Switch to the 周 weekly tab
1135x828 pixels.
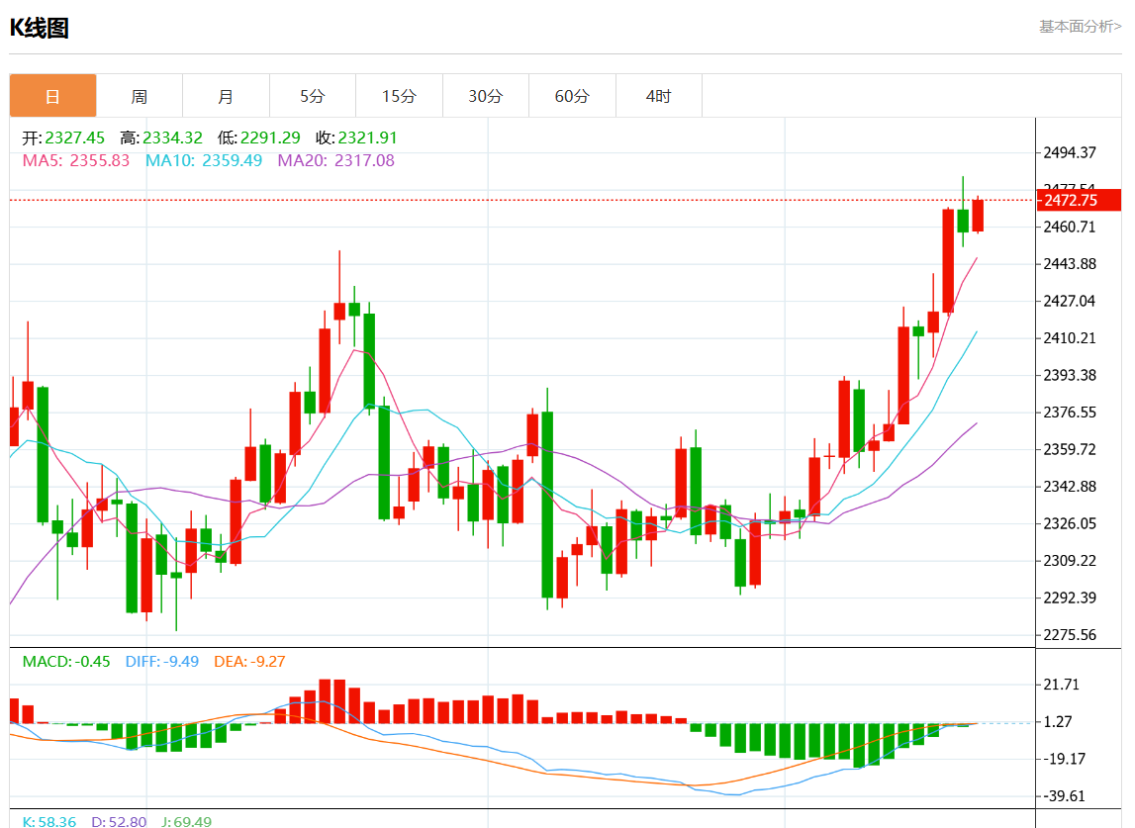point(140,96)
